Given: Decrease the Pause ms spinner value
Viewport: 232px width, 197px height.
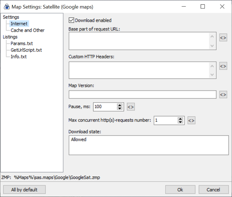Looking at the screenshot, I should tap(120, 109).
